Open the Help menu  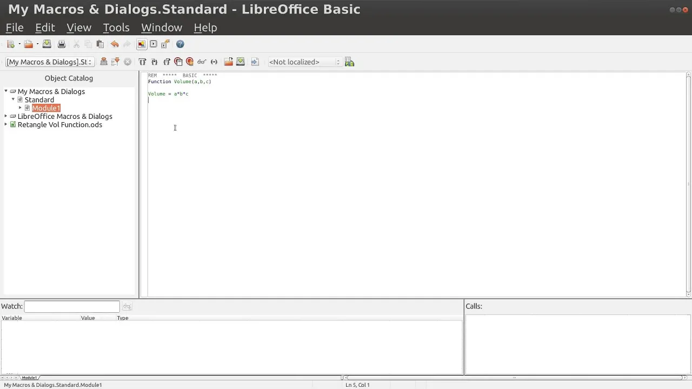(205, 28)
